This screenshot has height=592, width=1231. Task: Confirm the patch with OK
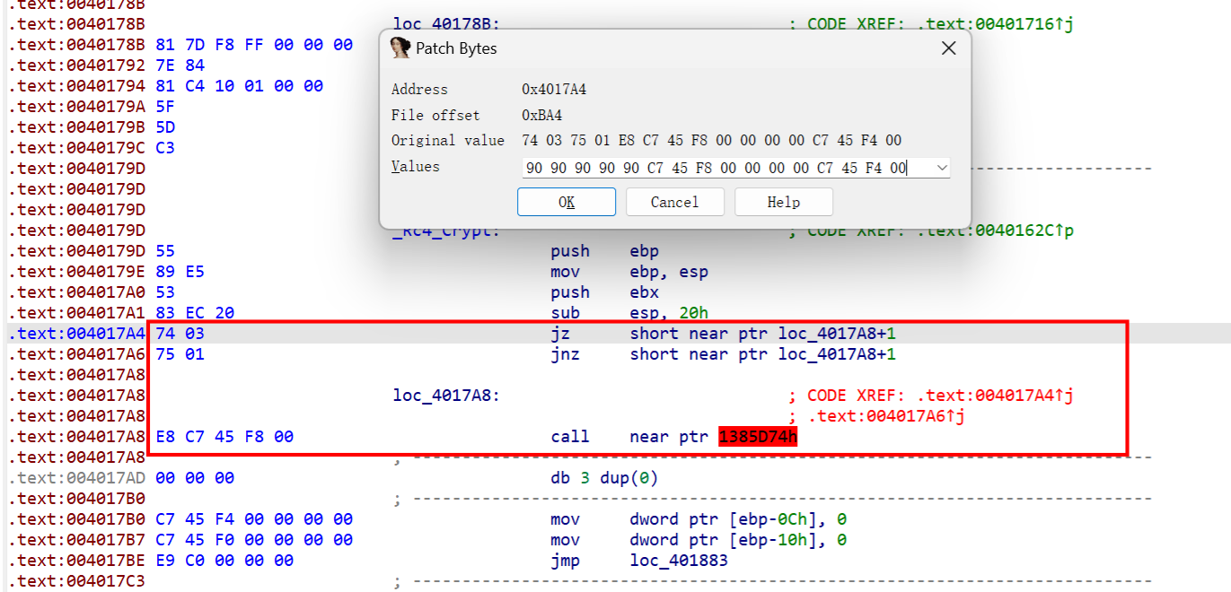[566, 202]
